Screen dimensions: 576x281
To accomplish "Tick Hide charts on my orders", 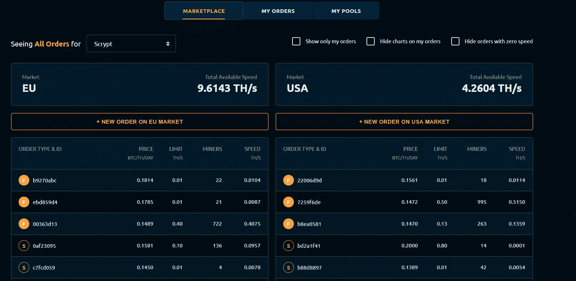I will [371, 41].
